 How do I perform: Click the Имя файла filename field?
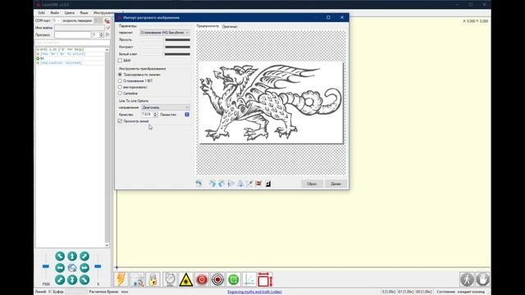pyautogui.click(x=80, y=28)
